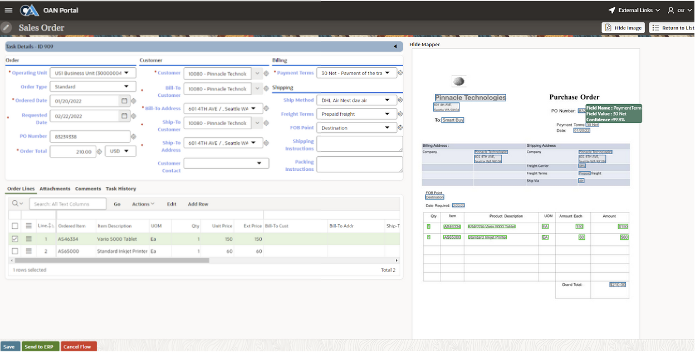
Task: Open the Customer Contact dropdown
Action: tap(226, 163)
